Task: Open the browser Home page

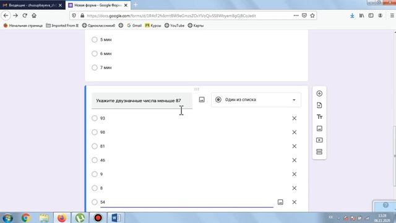Action: [34, 15]
